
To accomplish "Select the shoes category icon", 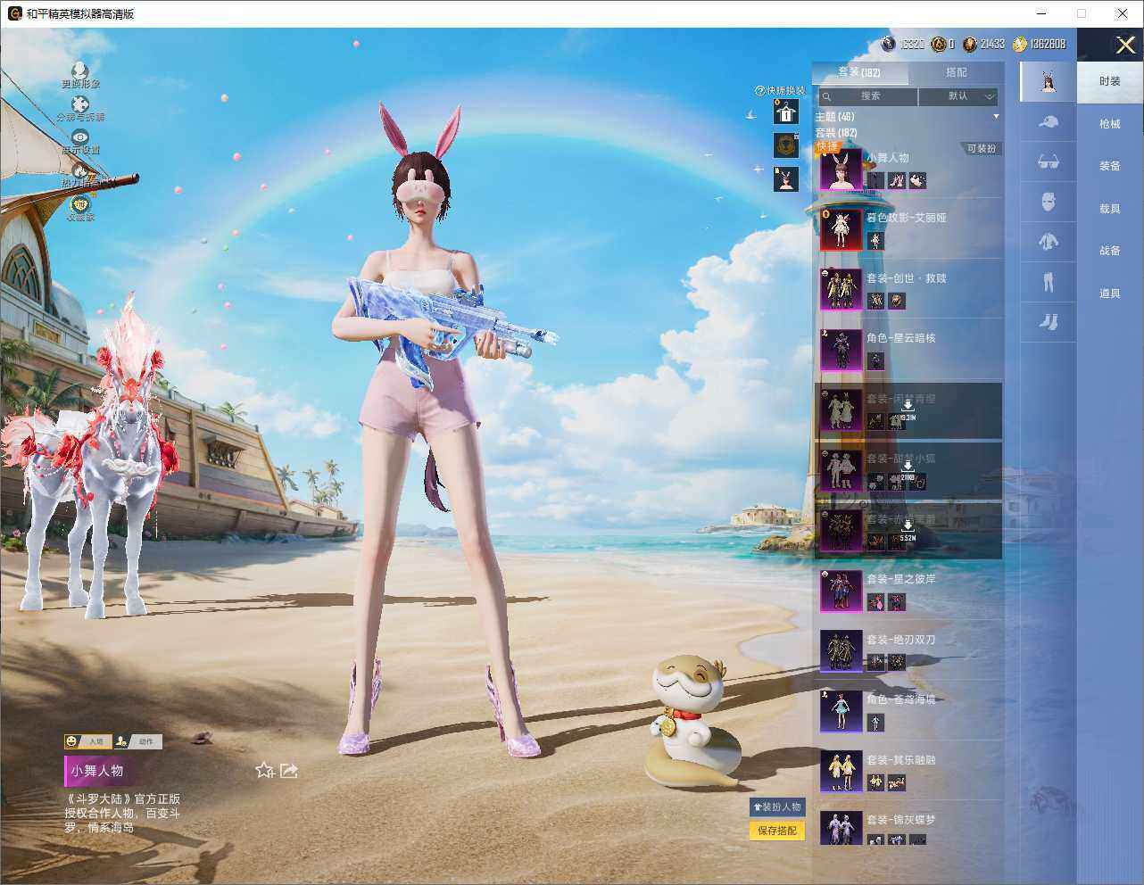I will coord(1049,321).
